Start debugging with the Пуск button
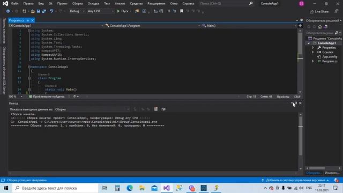 pos(123,11)
